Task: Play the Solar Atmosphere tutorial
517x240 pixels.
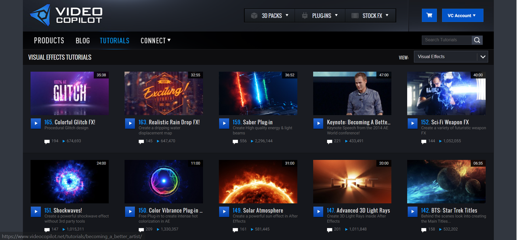Action: (224, 211)
